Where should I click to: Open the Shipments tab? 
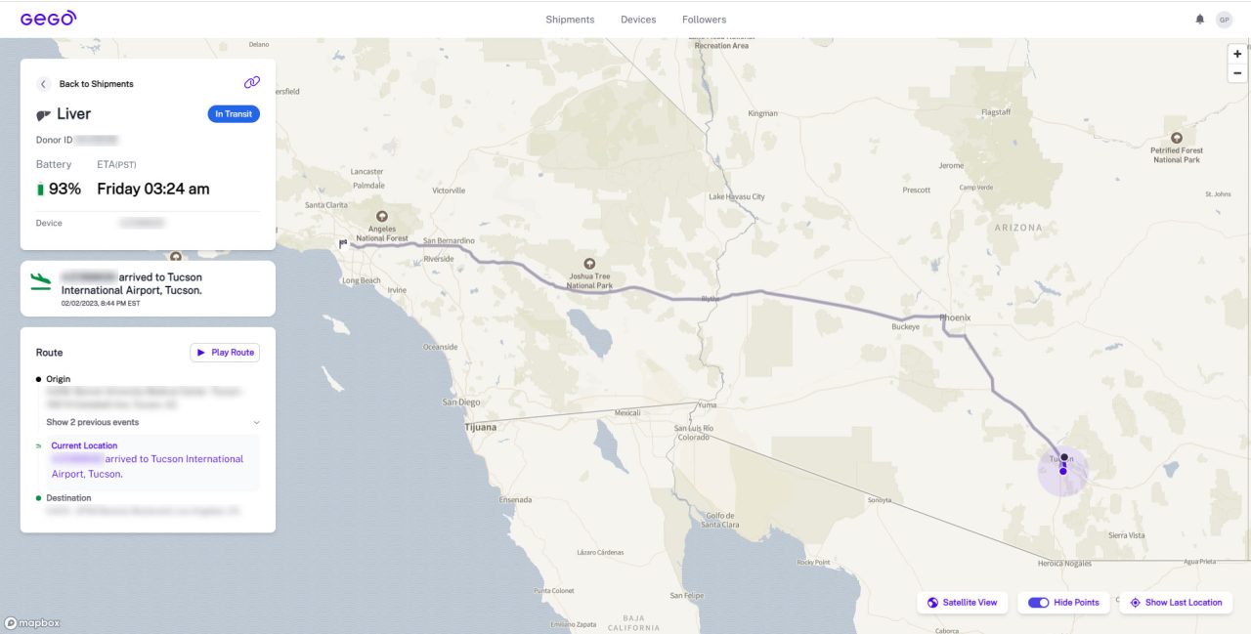click(x=570, y=20)
